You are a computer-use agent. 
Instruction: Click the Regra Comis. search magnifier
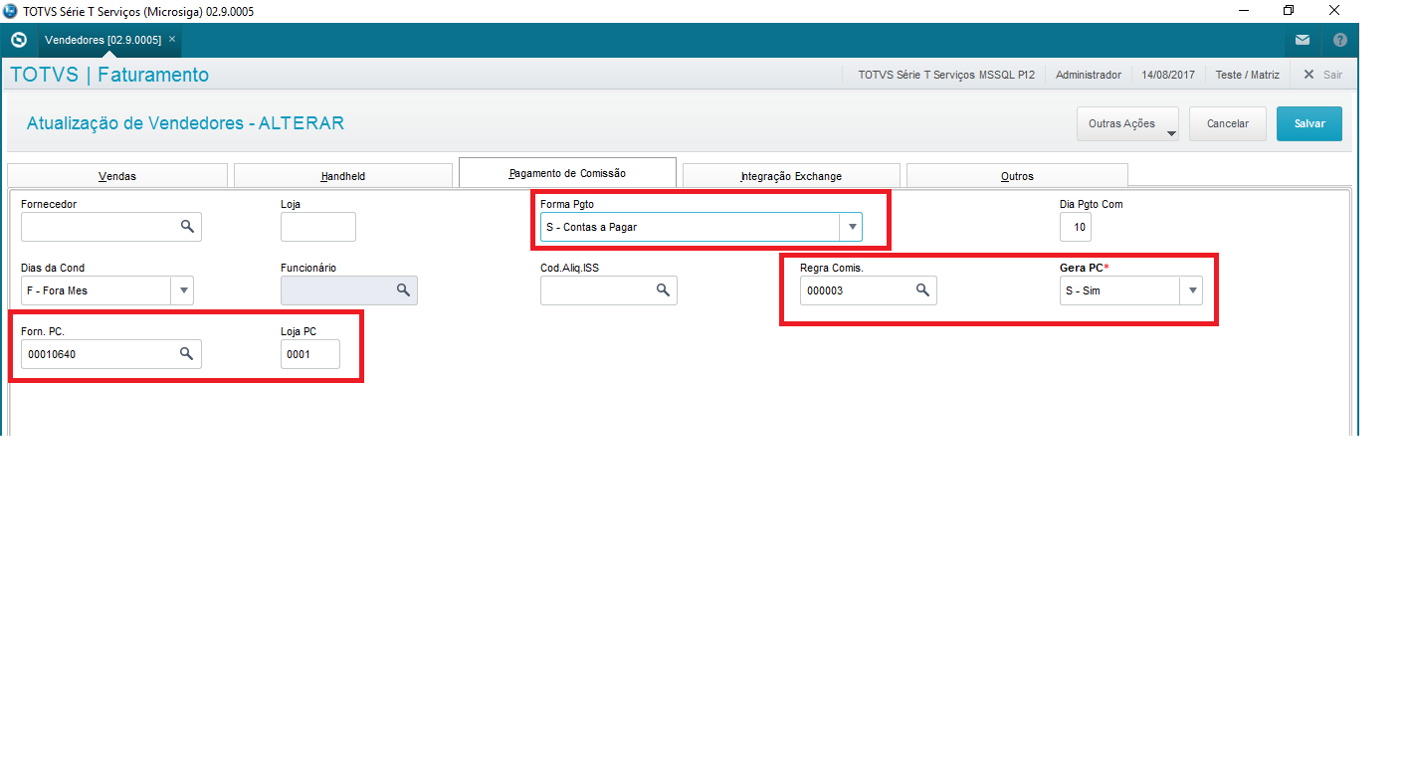pyautogui.click(x=922, y=290)
